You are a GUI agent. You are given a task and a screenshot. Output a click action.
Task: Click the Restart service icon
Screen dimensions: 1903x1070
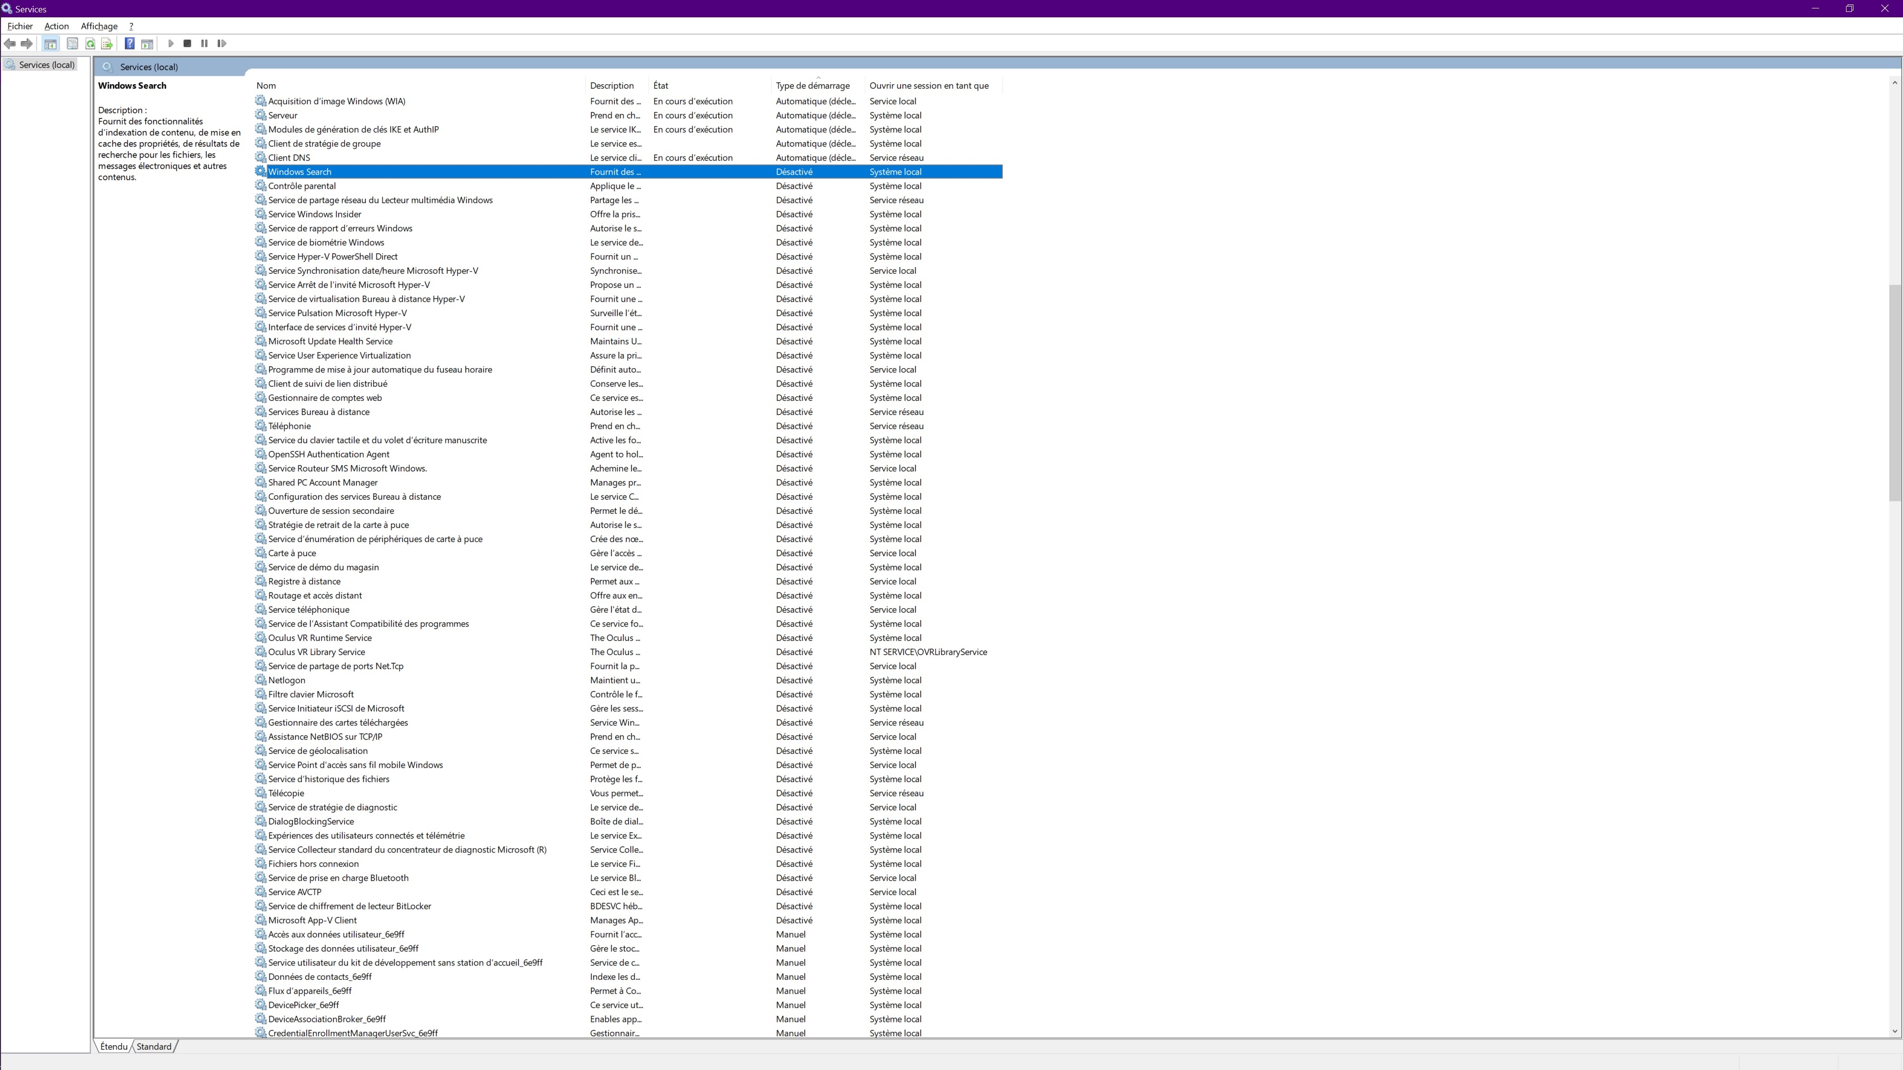[222, 44]
